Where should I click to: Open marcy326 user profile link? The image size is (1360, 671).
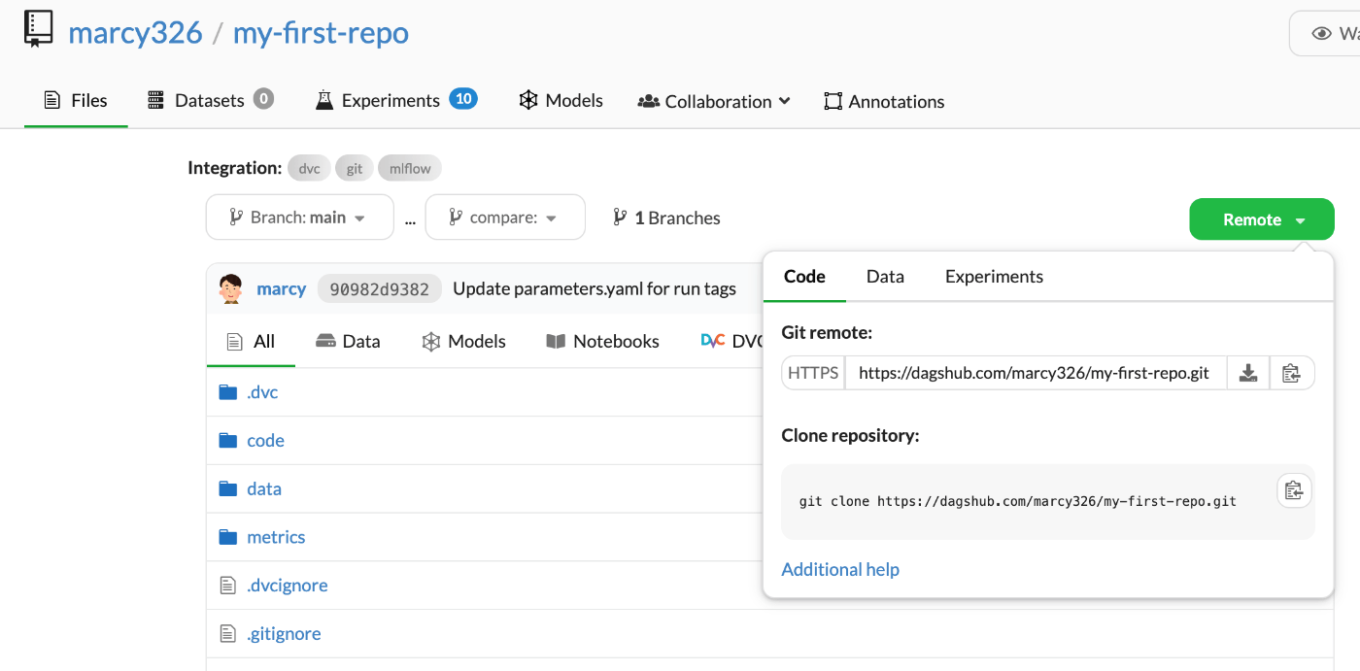135,33
